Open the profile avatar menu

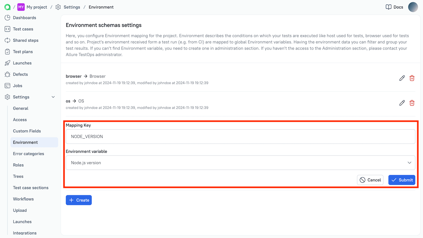[413, 7]
